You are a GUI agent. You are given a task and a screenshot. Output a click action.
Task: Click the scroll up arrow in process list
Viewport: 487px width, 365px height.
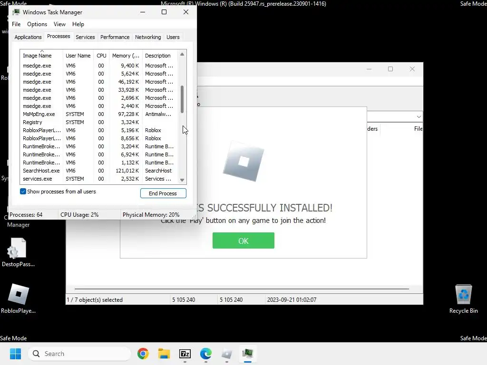point(182,54)
